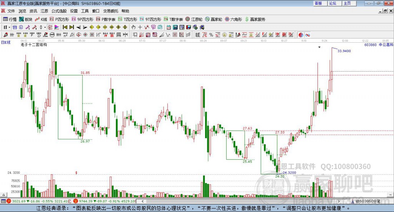Image resolution: width=394 pixels, height=212 pixels.
Task: Click the 26.97 low price label
Action: pos(85,141)
